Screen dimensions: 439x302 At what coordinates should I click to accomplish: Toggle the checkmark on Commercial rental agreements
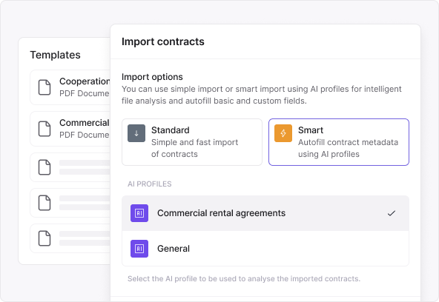click(x=392, y=213)
